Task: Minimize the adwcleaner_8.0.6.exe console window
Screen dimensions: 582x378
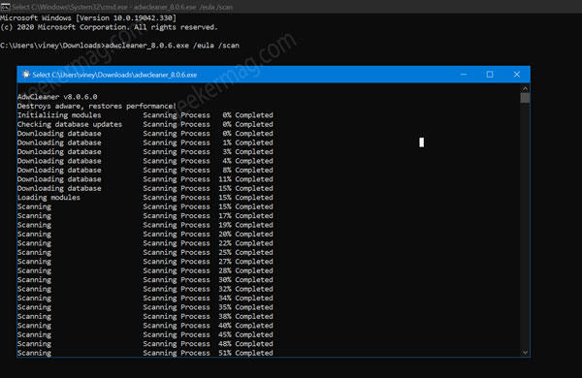Action: coord(464,75)
